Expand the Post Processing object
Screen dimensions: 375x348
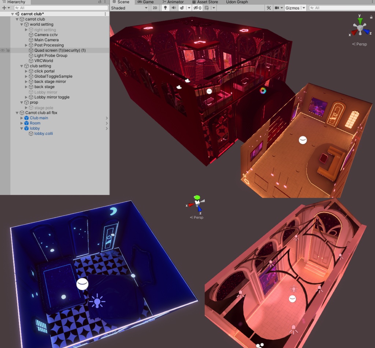coord(26,45)
